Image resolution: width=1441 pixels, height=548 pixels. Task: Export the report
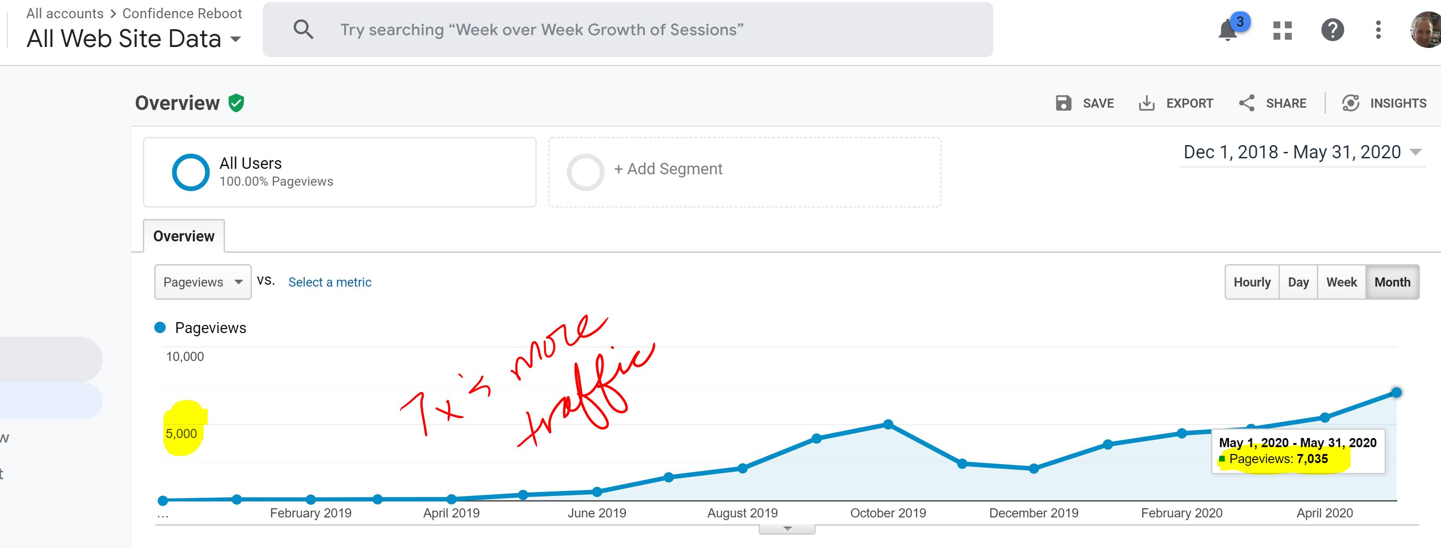coord(1175,103)
